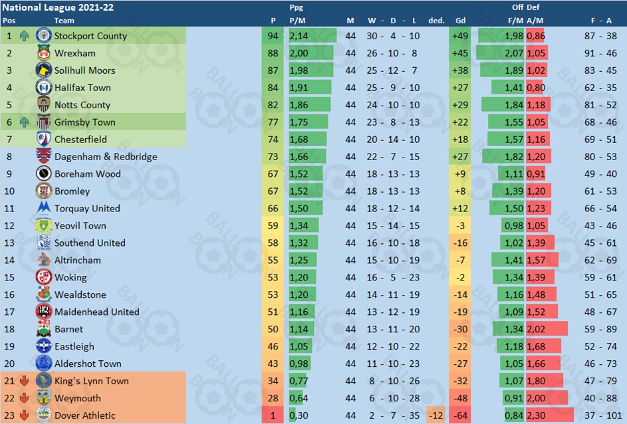This screenshot has width=627, height=424.
Task: Click Weymouth's red down arrow
Action: pyautogui.click(x=24, y=398)
